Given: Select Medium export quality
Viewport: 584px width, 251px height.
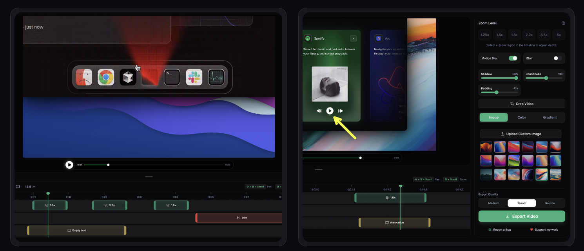Looking at the screenshot, I should (x=493, y=203).
